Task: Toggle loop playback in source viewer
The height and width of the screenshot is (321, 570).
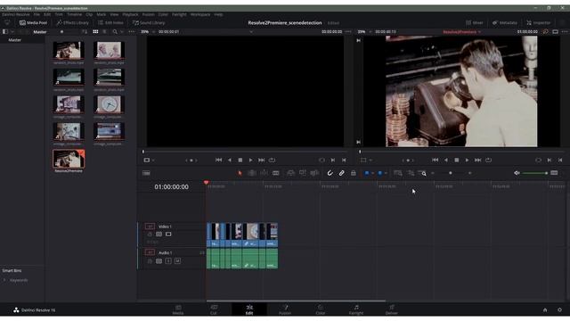Action: click(272, 160)
